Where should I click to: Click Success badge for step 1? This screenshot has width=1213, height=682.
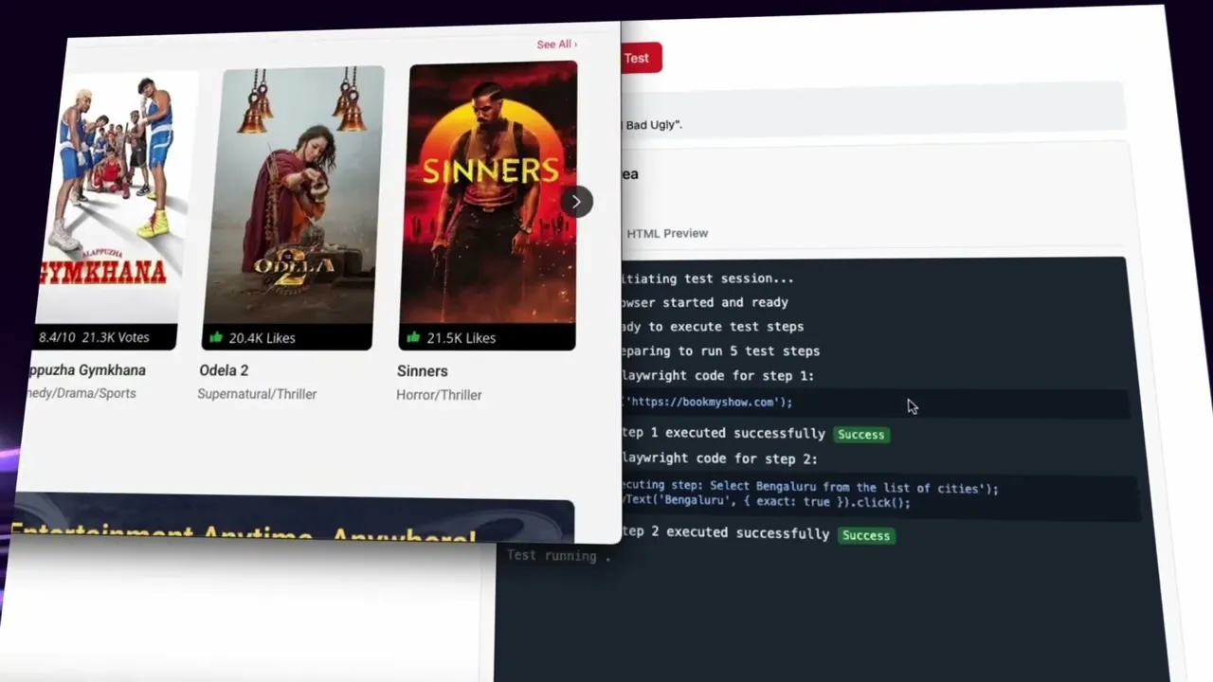[860, 435]
